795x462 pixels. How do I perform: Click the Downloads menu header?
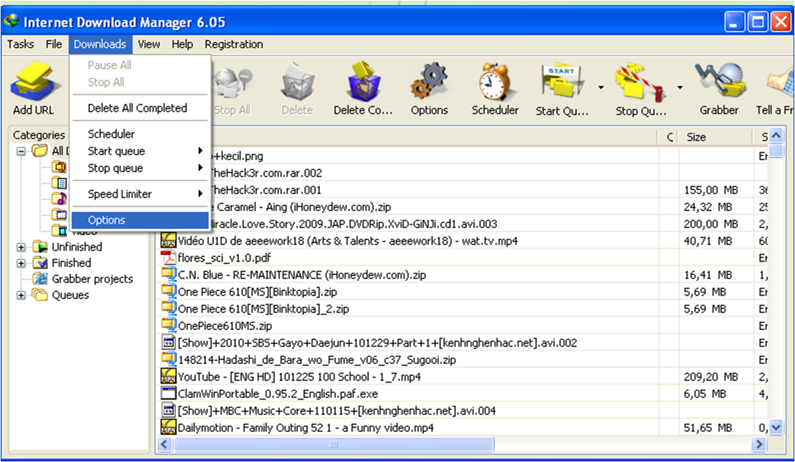coord(100,44)
